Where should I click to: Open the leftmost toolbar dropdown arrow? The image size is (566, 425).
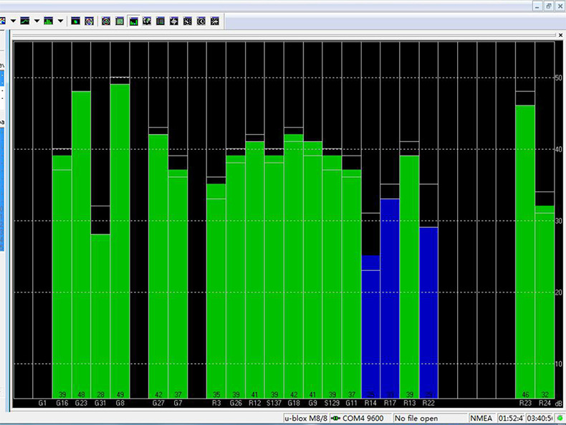(13, 21)
